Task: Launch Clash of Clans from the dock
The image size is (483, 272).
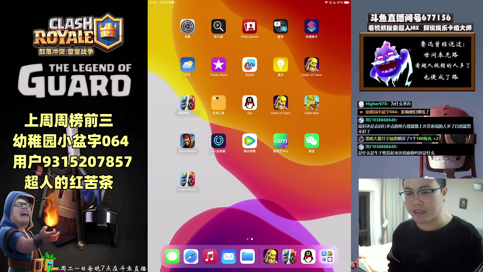Action: (x=270, y=256)
